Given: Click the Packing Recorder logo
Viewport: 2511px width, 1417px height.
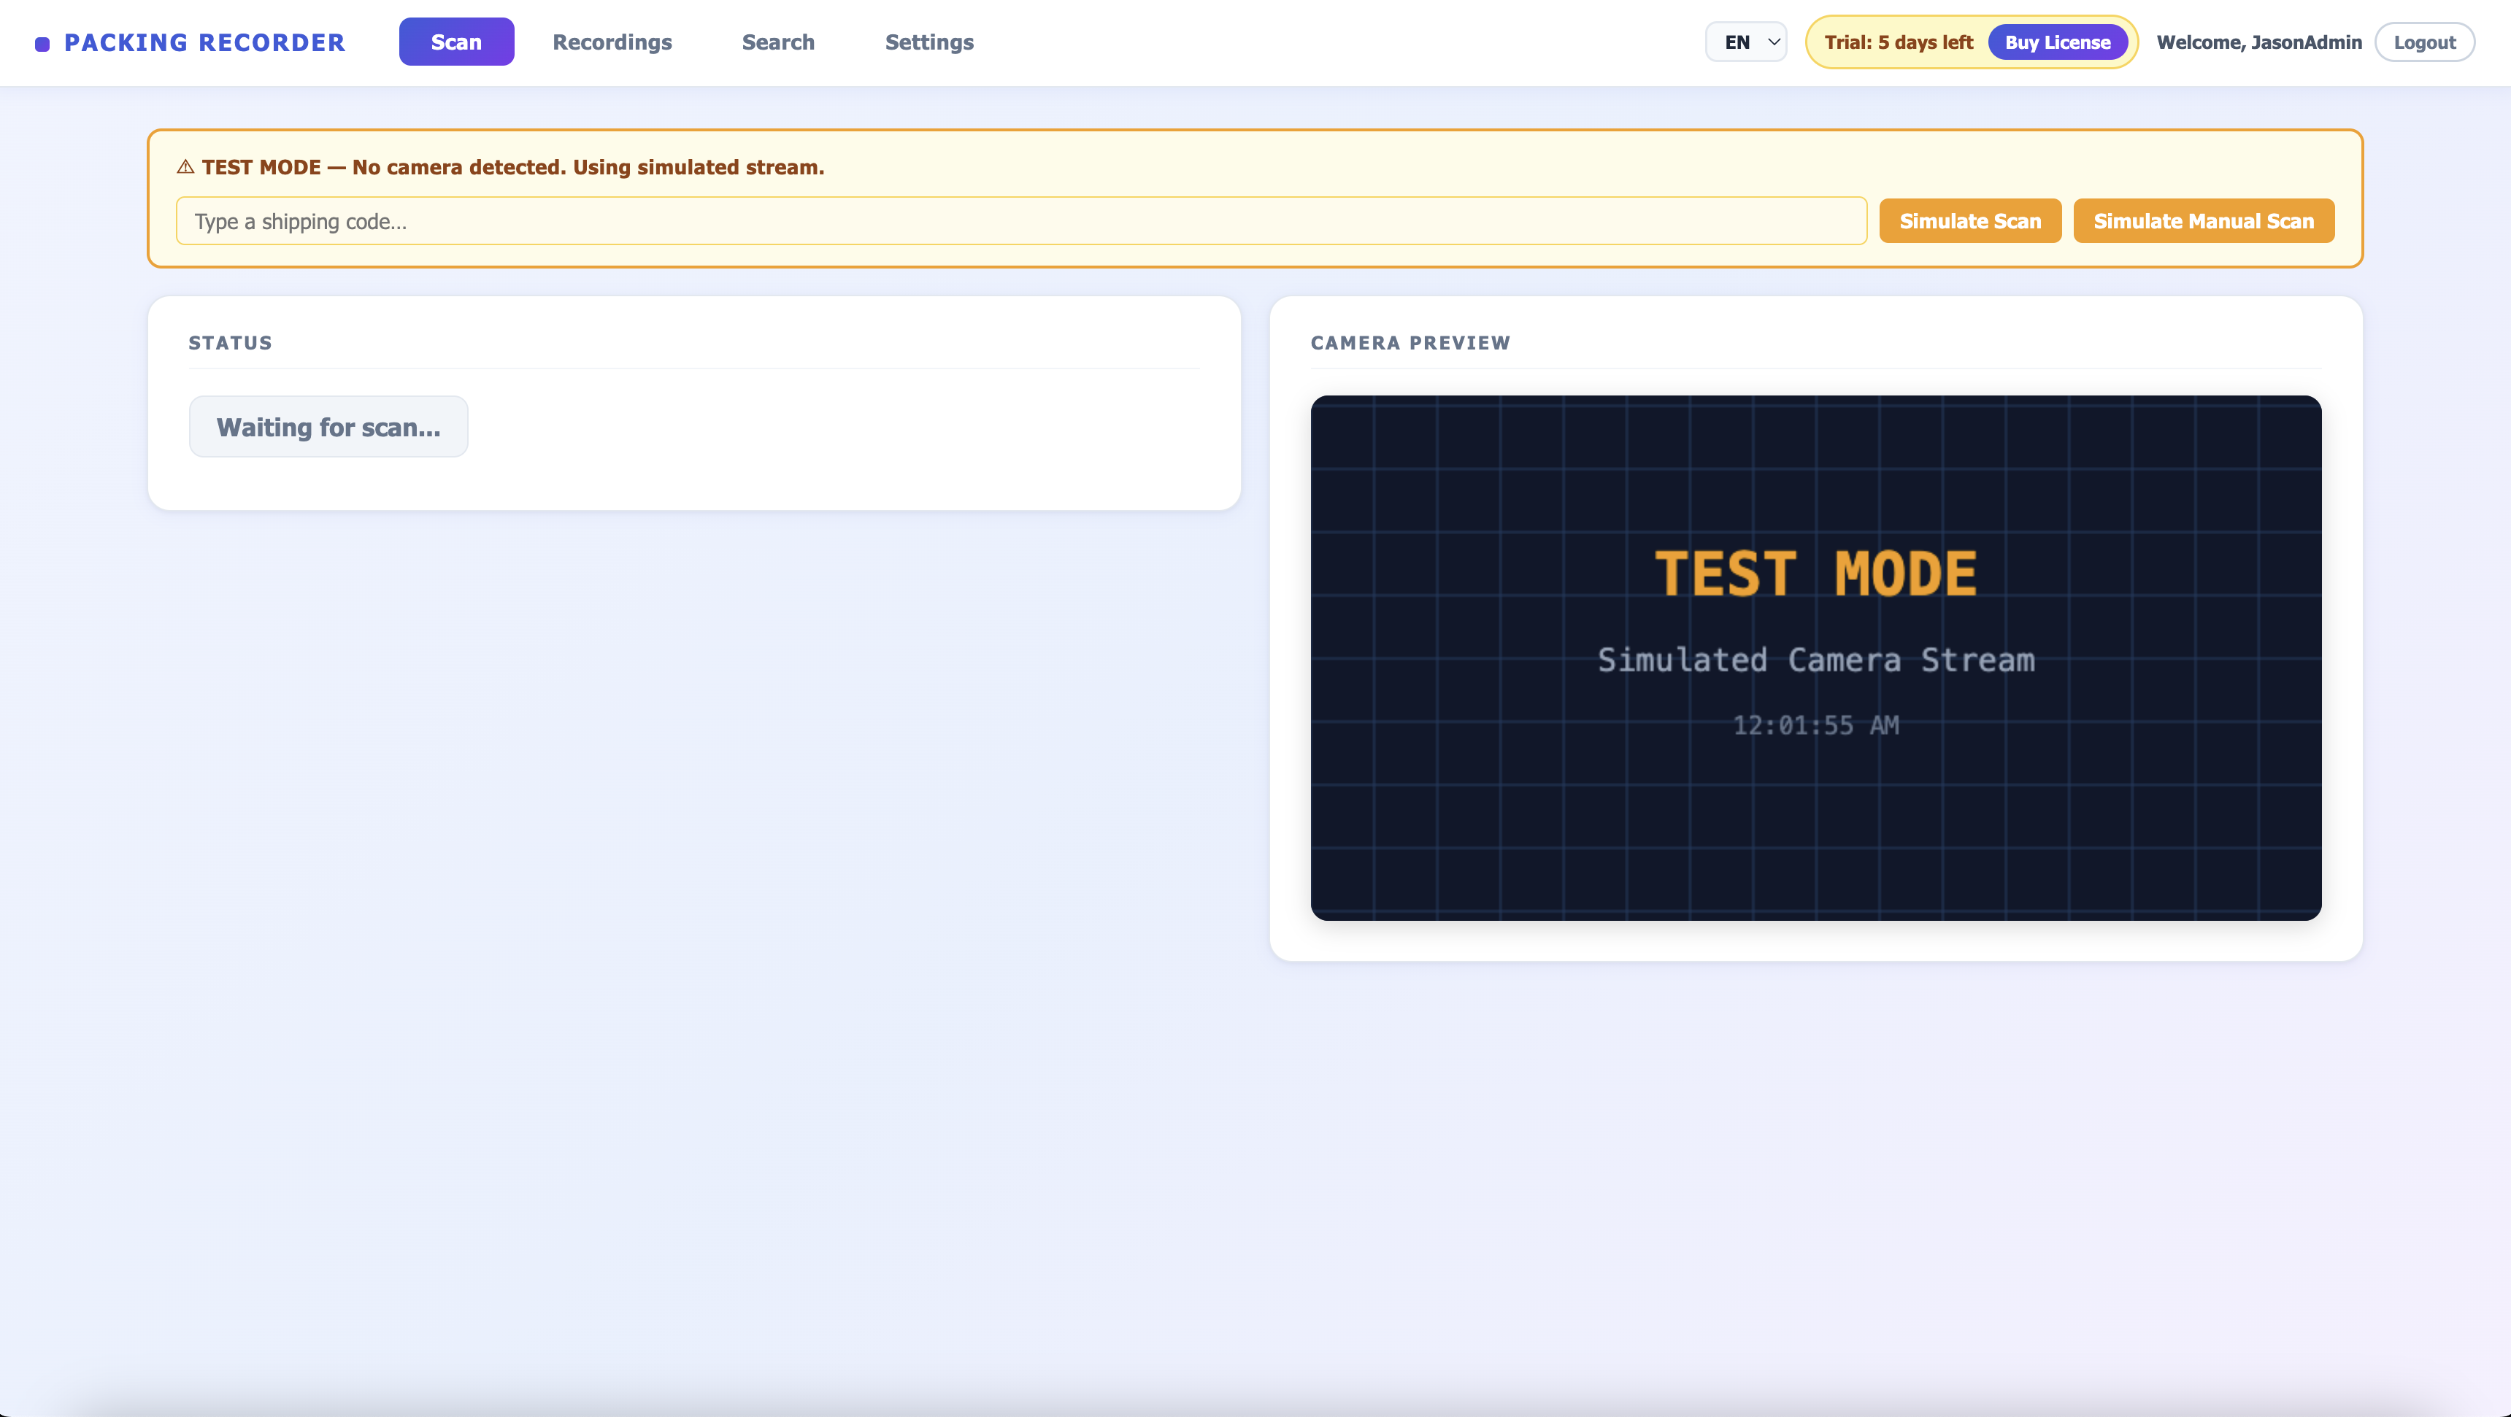Looking at the screenshot, I should tap(190, 43).
